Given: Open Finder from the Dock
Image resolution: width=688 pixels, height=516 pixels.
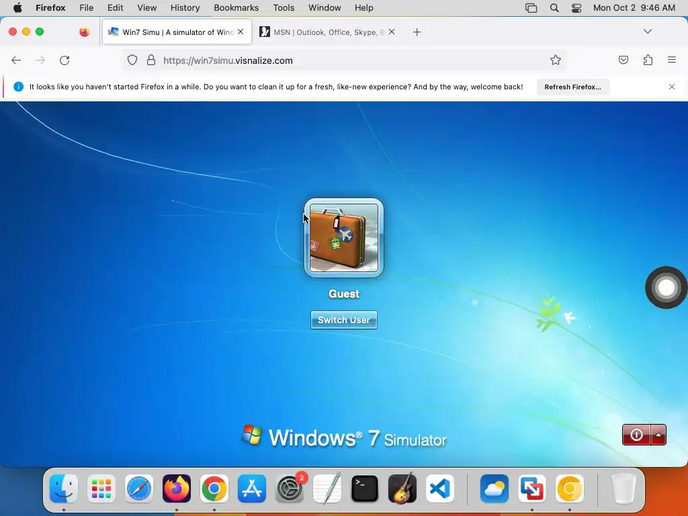Looking at the screenshot, I should click(64, 488).
